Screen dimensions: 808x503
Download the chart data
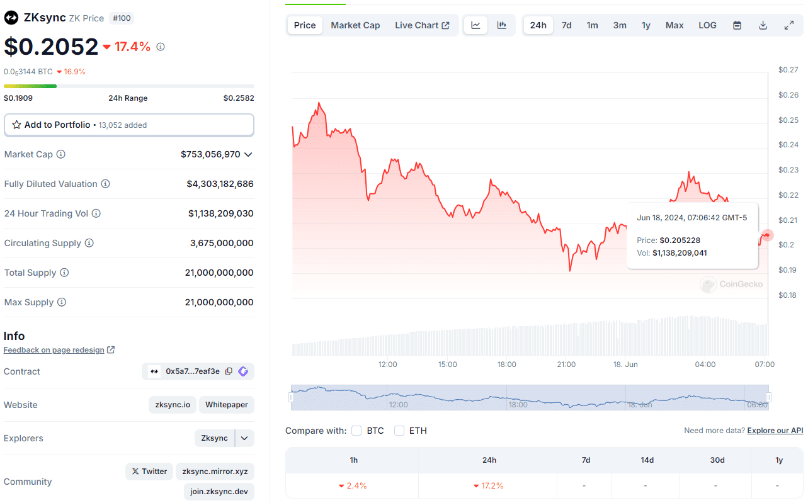(x=763, y=25)
